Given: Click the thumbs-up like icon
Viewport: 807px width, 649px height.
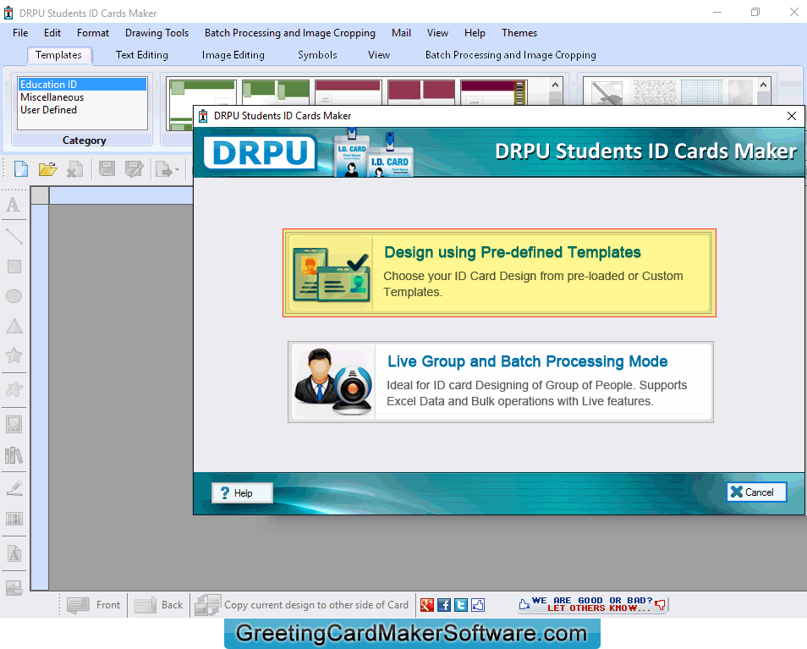Looking at the screenshot, I should point(478,605).
